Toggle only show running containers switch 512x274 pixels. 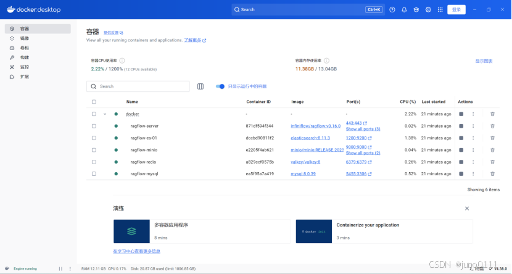click(220, 86)
